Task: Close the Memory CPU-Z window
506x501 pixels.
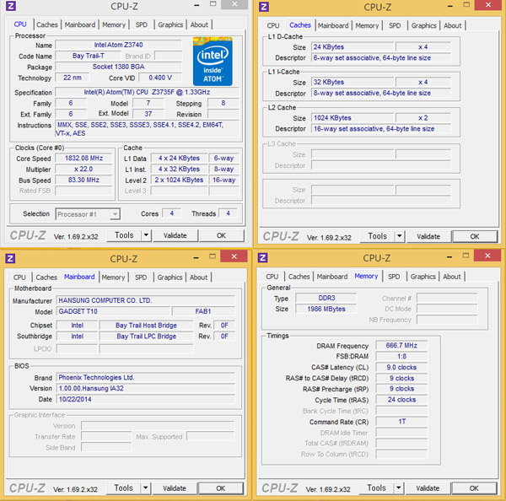Action: click(487, 256)
